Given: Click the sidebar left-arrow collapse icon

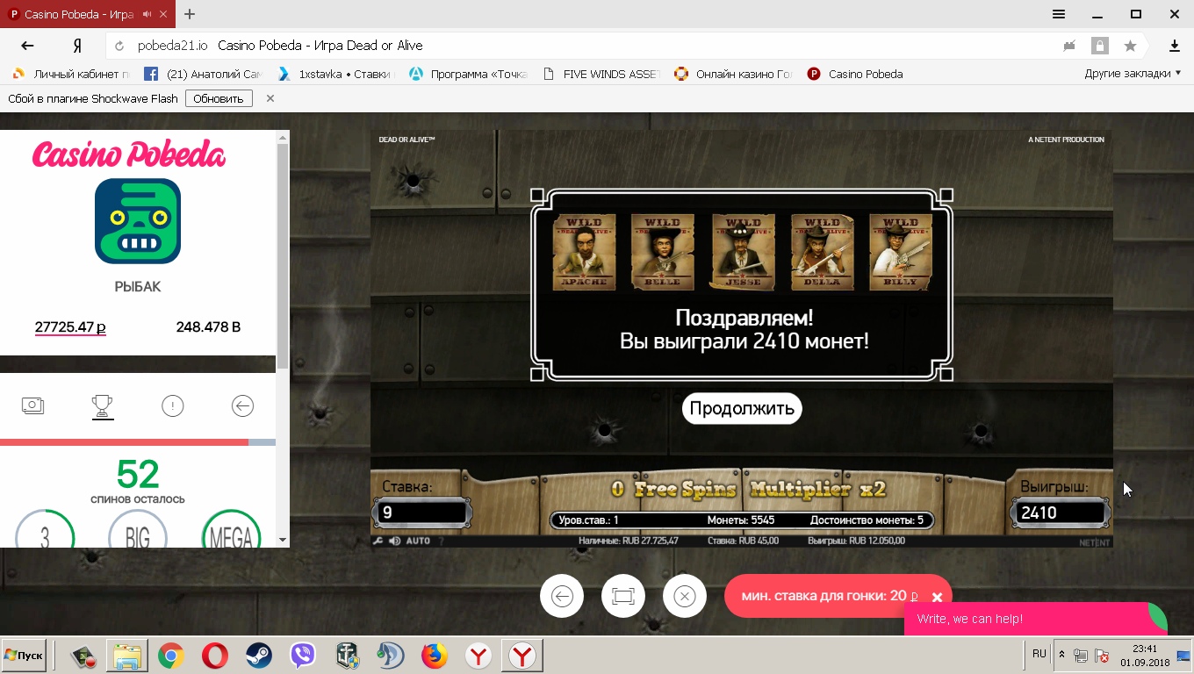Looking at the screenshot, I should pyautogui.click(x=242, y=405).
